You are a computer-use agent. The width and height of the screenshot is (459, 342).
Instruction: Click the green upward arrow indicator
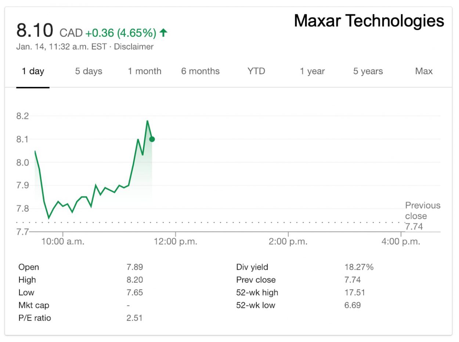(x=163, y=33)
